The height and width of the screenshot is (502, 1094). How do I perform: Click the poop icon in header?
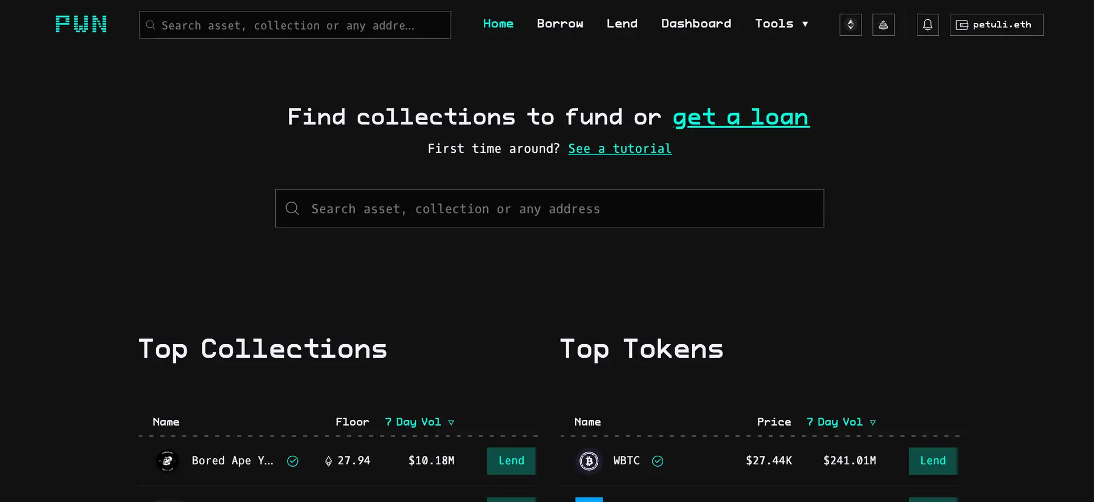pyautogui.click(x=883, y=25)
